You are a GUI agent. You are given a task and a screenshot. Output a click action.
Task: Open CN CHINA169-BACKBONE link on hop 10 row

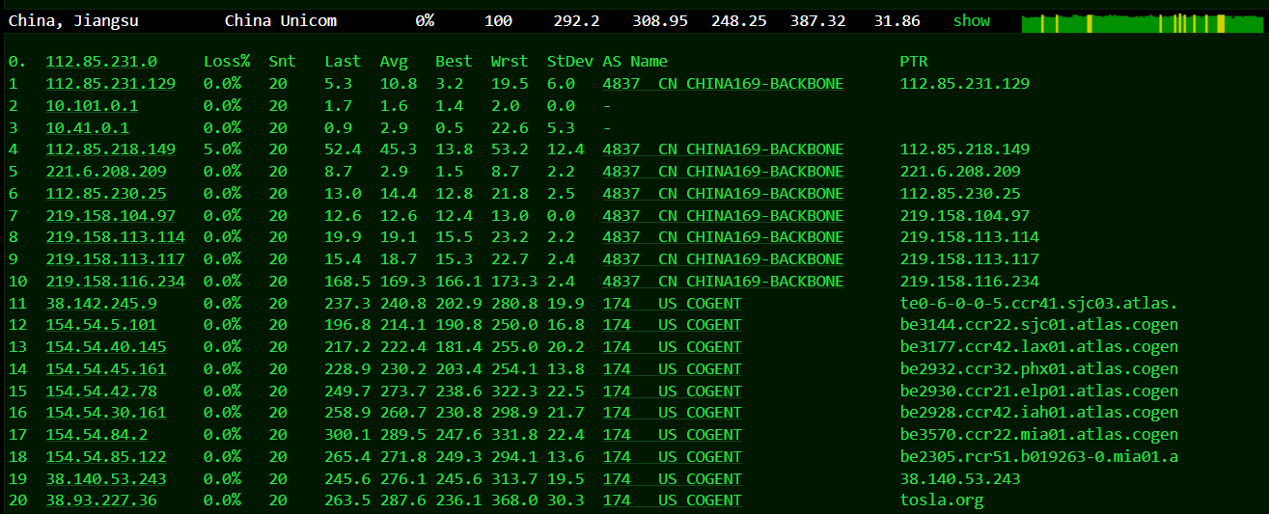point(751,282)
